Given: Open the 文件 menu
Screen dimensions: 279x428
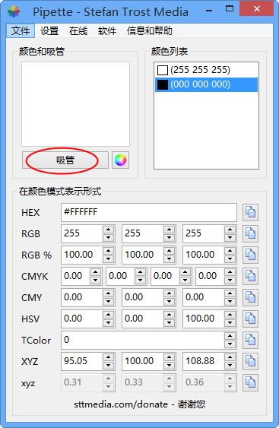Looking at the screenshot, I should pyautogui.click(x=21, y=30).
